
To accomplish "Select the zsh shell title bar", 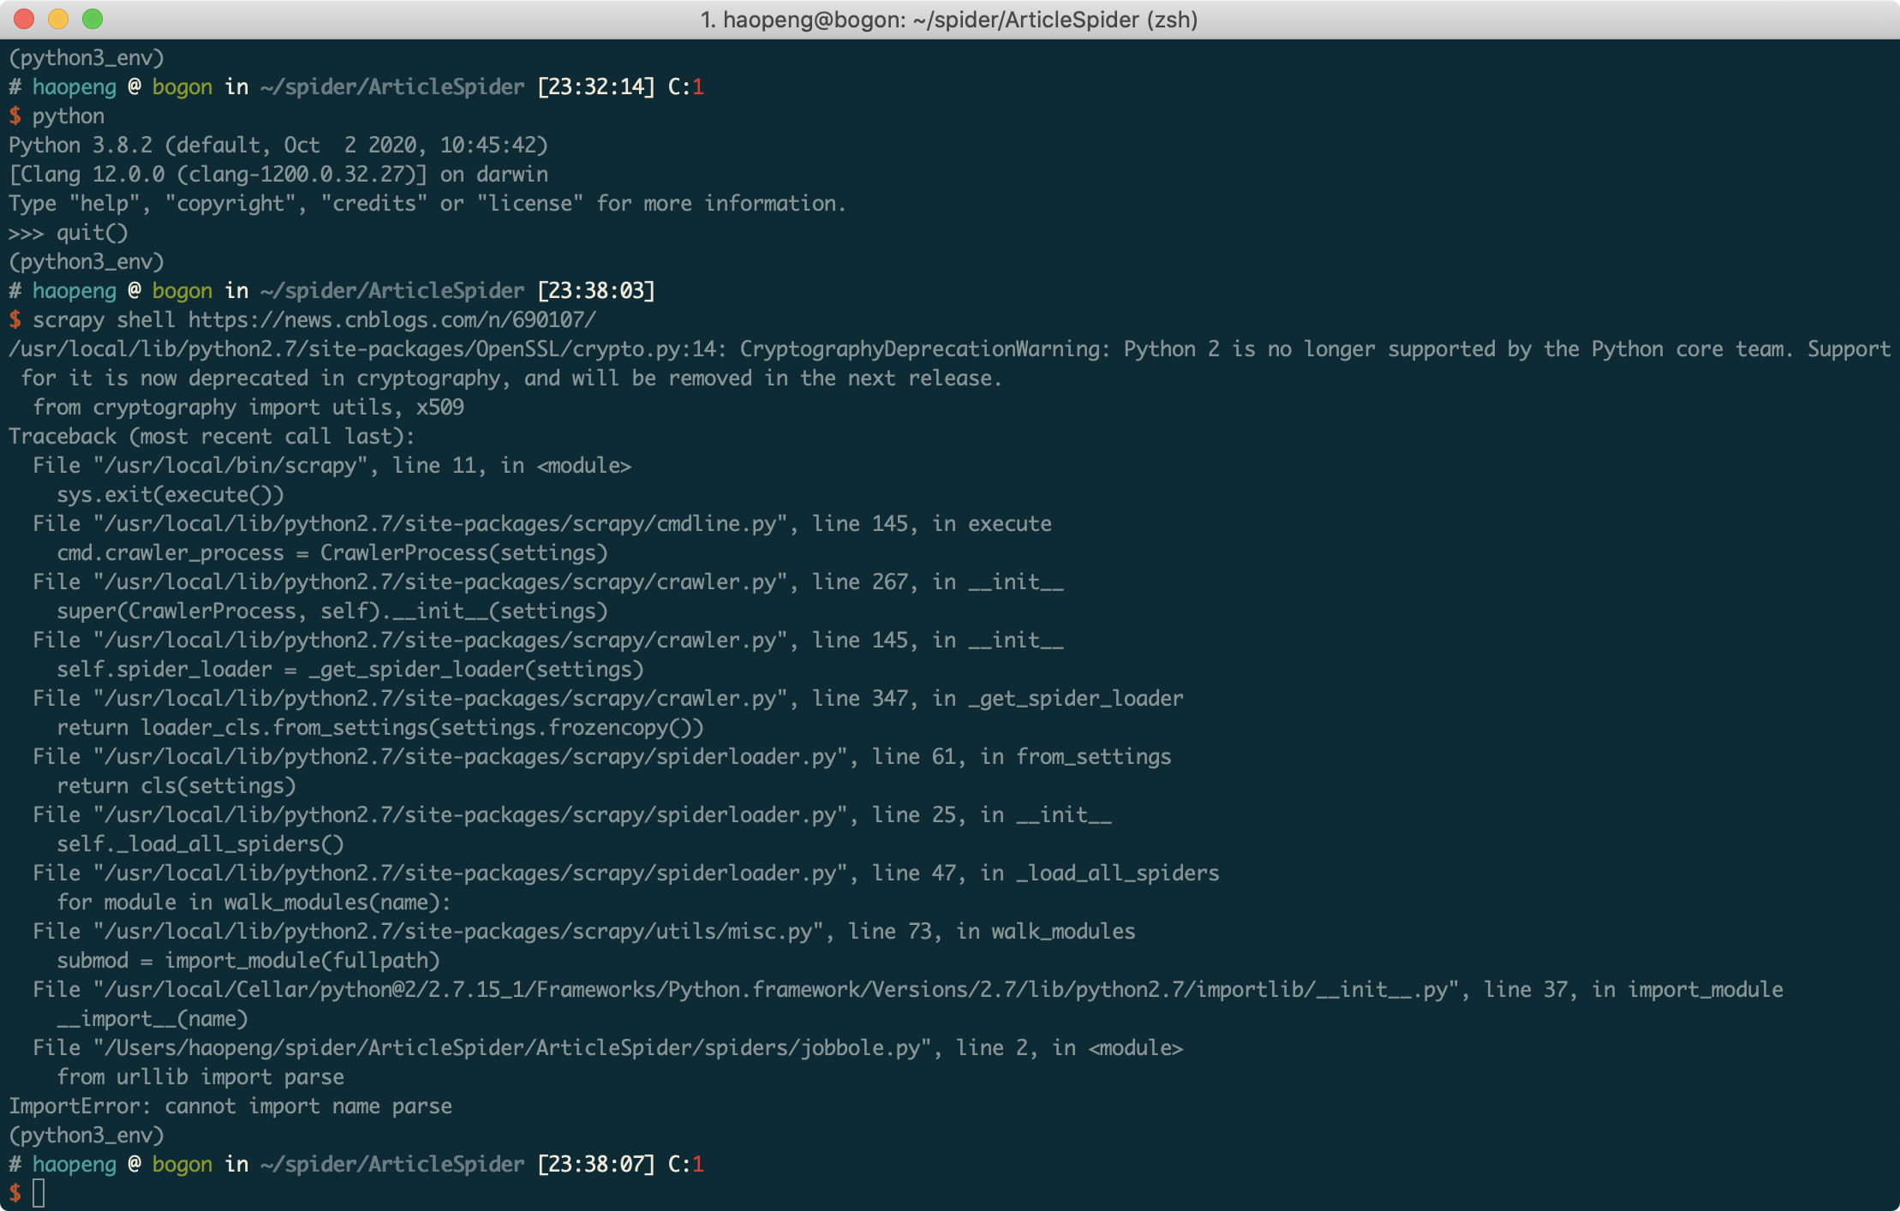I will click(x=950, y=20).
